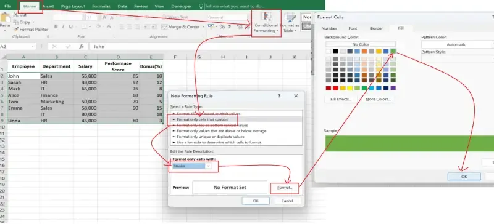494x224 pixels.
Task: Open the Clipboard group dialog launcher
Action: tap(48, 37)
